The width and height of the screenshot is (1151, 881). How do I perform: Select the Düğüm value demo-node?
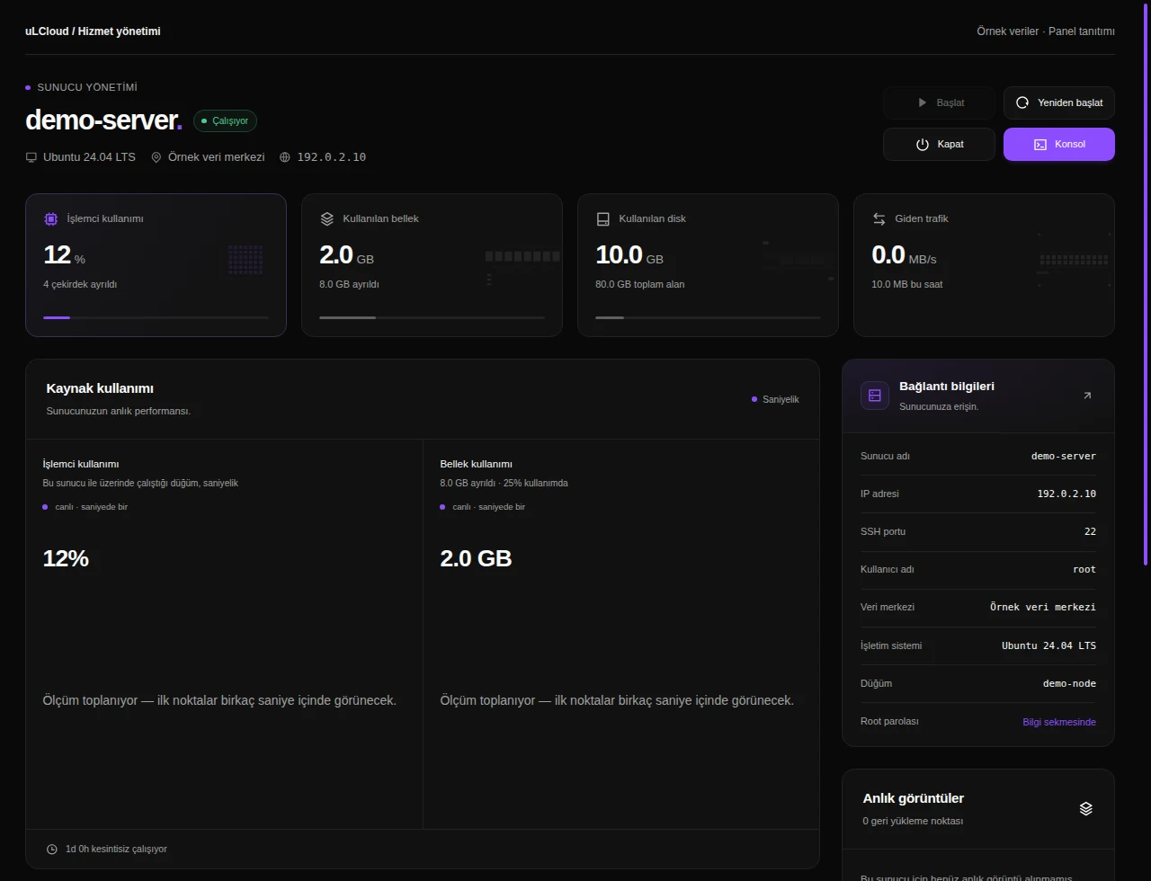[1069, 683]
